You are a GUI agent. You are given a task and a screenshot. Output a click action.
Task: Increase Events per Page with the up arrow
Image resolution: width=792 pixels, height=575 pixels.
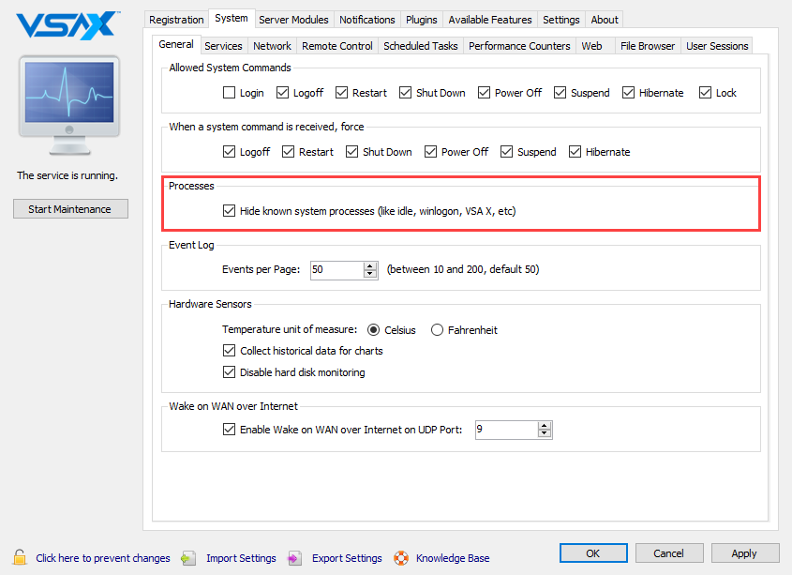click(368, 266)
